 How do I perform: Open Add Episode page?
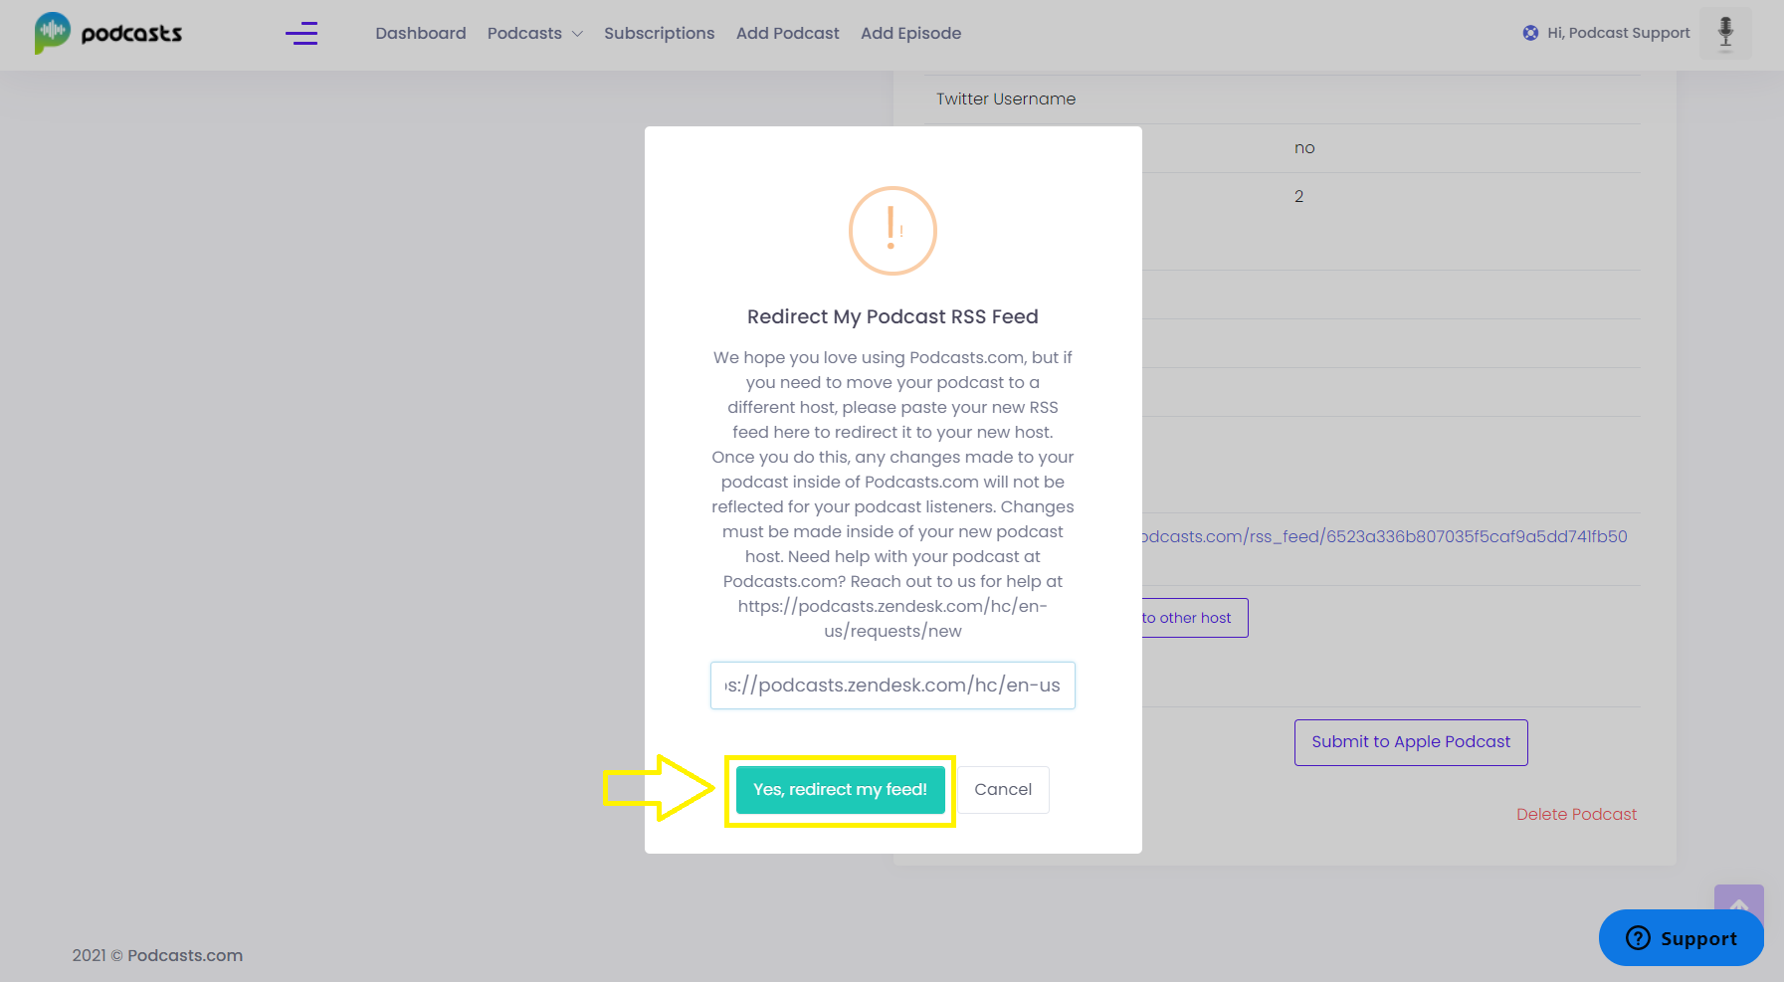pyautogui.click(x=911, y=33)
